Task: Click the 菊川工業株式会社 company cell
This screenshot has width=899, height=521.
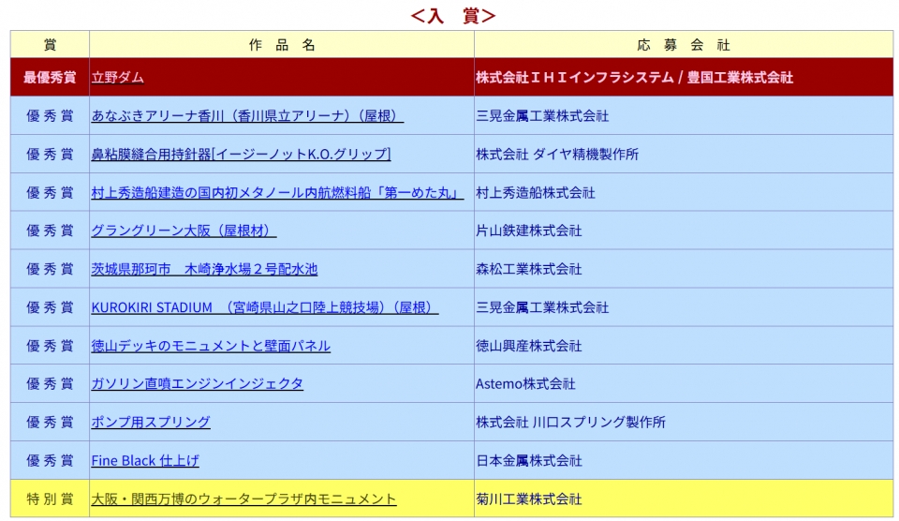Action: [x=528, y=499]
